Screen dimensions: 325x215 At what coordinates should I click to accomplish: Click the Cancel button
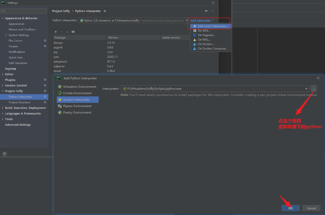point(311,208)
